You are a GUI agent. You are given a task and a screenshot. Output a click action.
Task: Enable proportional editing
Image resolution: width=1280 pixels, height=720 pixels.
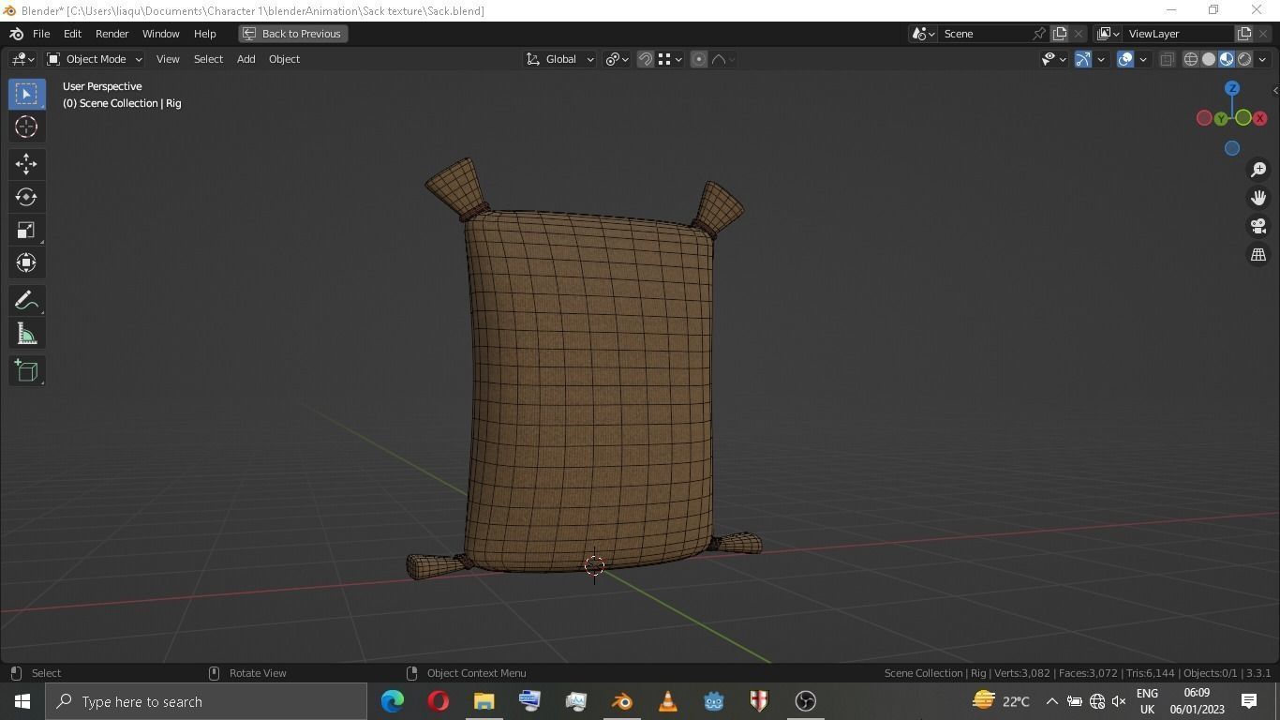click(x=698, y=59)
